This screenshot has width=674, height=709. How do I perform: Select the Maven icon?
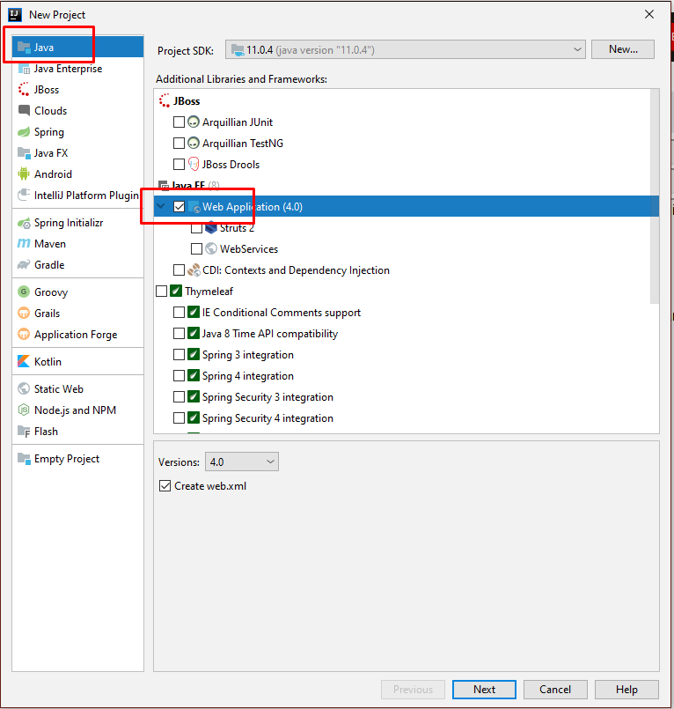point(24,243)
